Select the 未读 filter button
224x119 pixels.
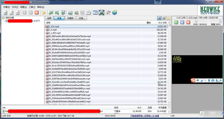coord(59,18)
